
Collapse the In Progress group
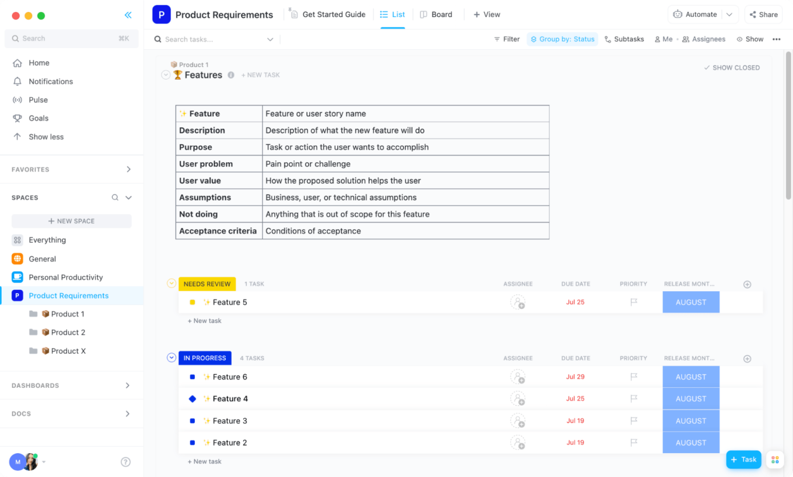171,357
